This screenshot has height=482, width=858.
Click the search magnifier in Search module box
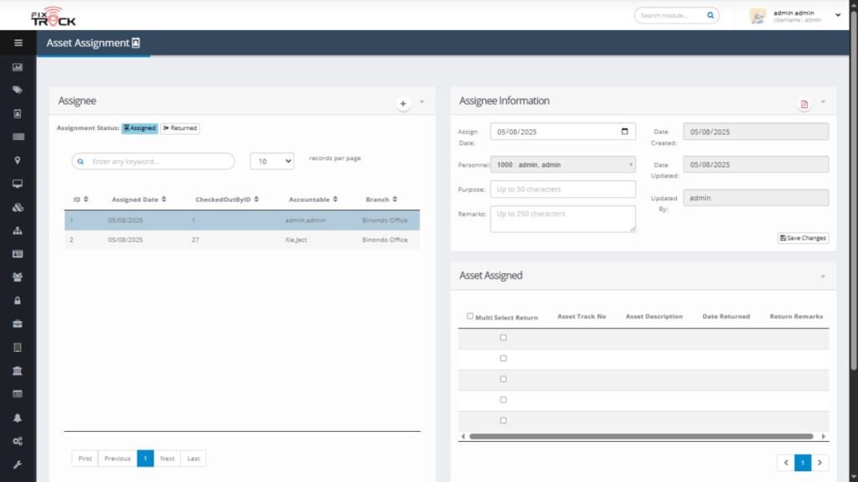click(x=711, y=15)
